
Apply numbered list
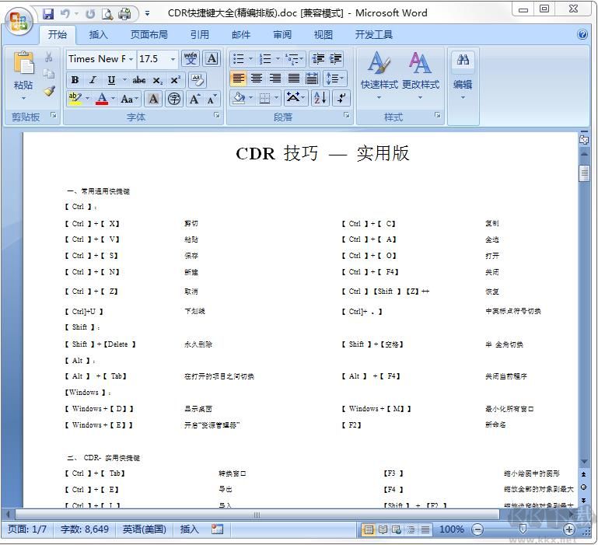click(x=265, y=59)
